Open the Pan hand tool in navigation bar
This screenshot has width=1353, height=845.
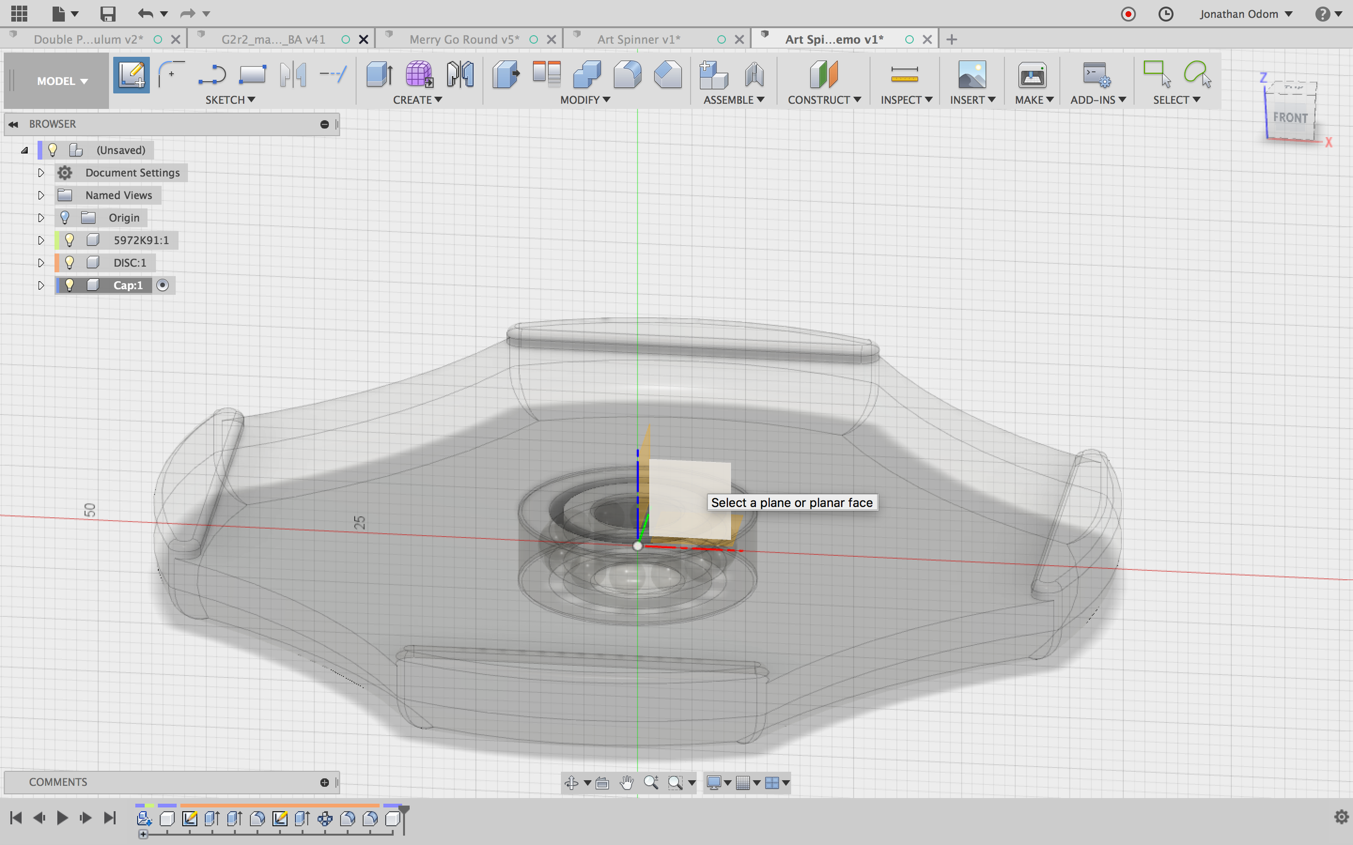pyautogui.click(x=626, y=782)
